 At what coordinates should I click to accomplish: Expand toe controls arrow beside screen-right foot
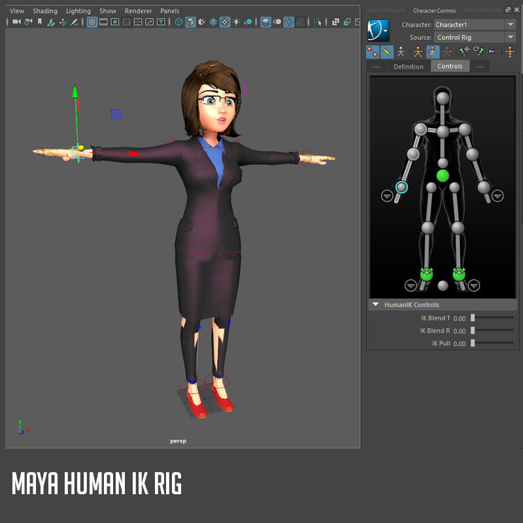click(474, 286)
